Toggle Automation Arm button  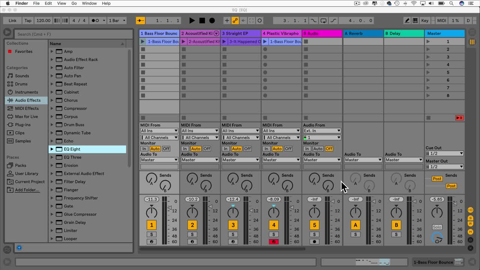(235, 21)
